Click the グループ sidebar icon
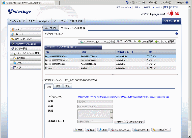 point(13,34)
